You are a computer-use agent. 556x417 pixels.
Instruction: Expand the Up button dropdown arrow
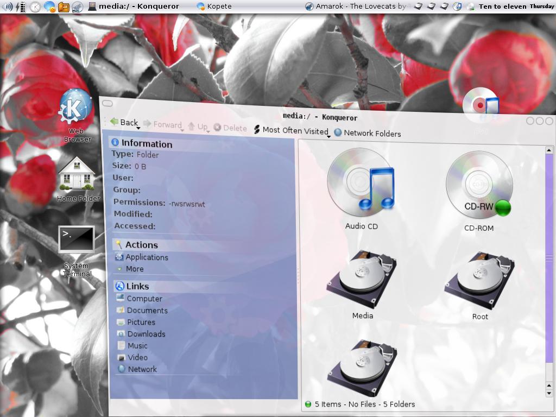(208, 131)
